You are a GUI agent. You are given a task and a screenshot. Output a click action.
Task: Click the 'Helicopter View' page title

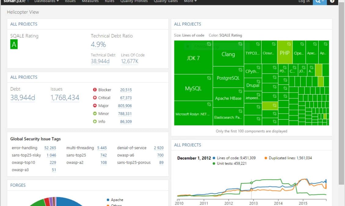(x=23, y=12)
